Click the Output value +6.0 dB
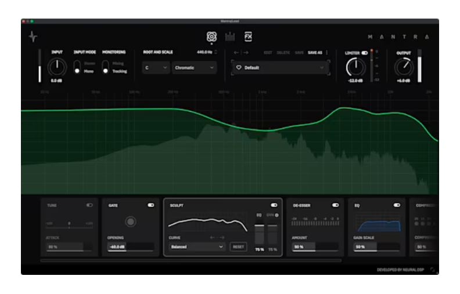 tap(404, 81)
